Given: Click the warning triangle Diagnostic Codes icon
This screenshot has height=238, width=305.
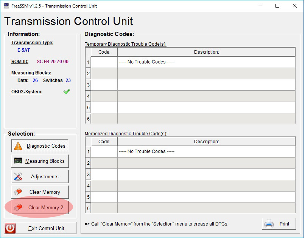Looking at the screenshot, I should coord(18,146).
